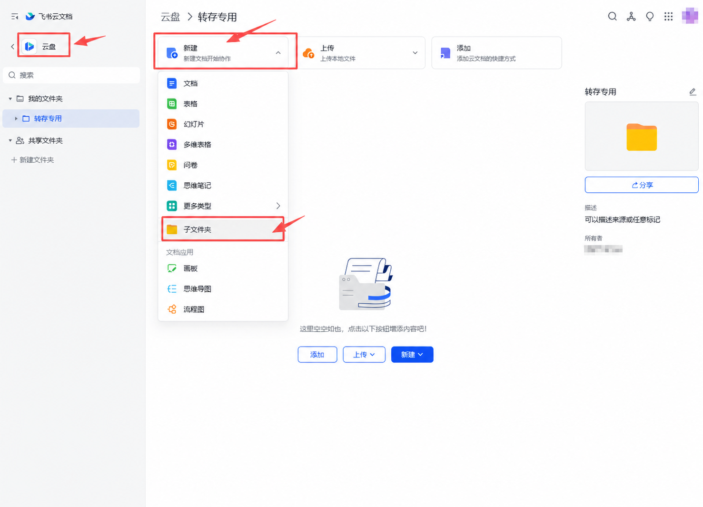This screenshot has height=507, width=703.
Task: Expand the 更多类型 submenu arrow
Action: [278, 206]
